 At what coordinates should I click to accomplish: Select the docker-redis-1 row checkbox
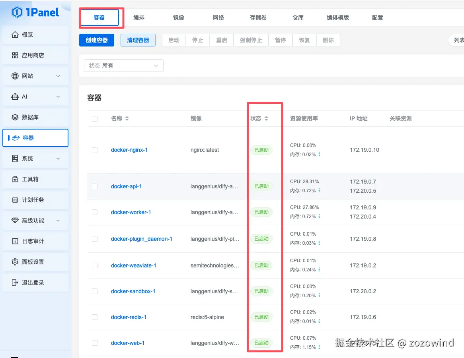[x=95, y=317]
